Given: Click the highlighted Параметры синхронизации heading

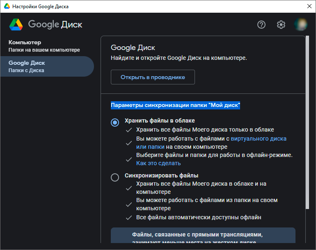Looking at the screenshot, I should (175, 105).
